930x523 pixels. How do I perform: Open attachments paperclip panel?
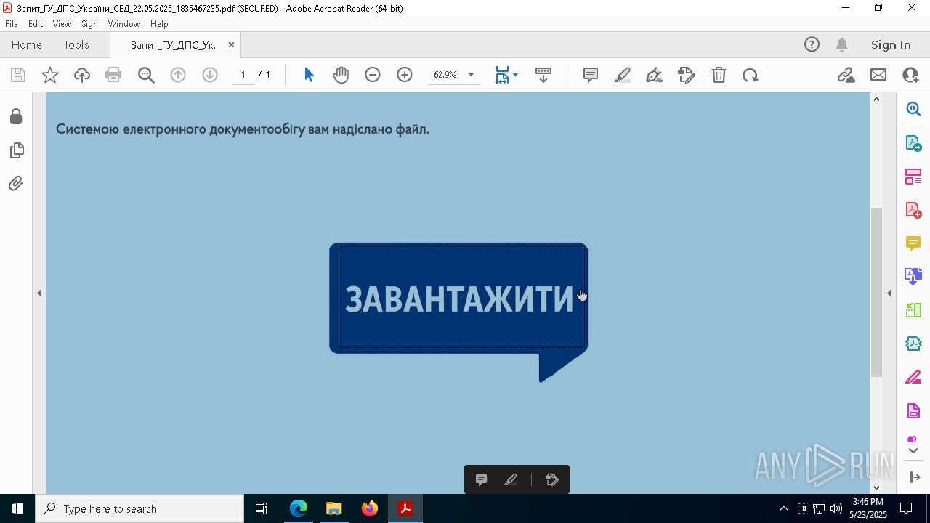point(16,184)
